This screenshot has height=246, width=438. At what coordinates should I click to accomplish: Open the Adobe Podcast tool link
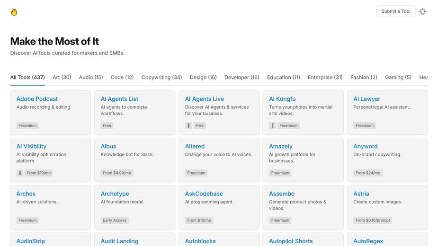click(37, 99)
